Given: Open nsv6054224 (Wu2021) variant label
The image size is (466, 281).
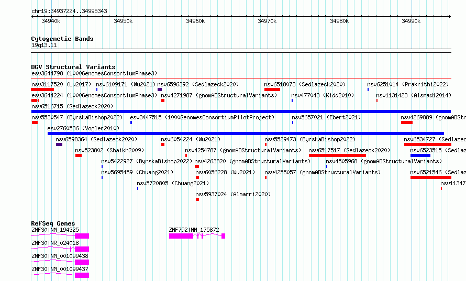Looking at the screenshot, I should pyautogui.click(x=191, y=139).
